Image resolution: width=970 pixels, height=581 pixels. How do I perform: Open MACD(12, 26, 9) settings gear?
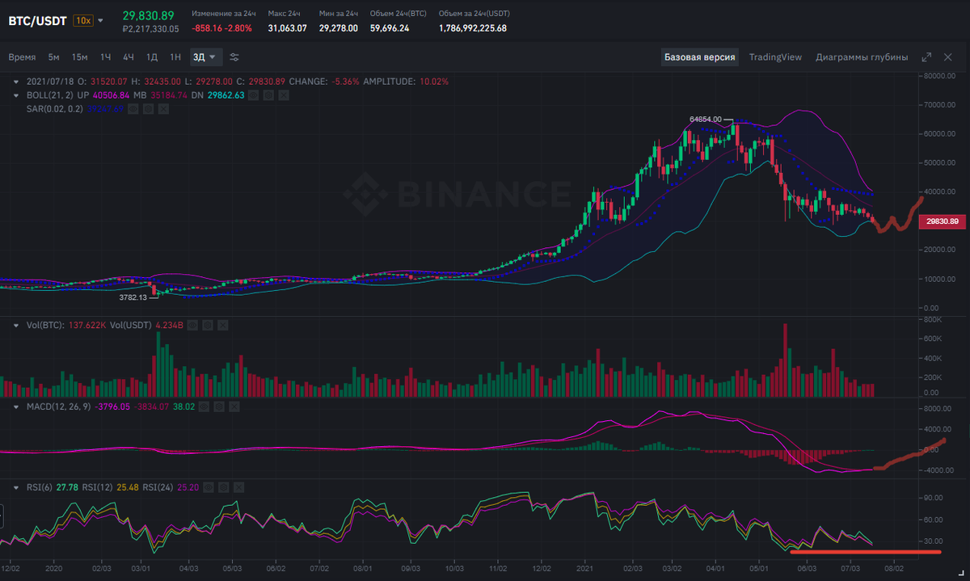tap(219, 406)
